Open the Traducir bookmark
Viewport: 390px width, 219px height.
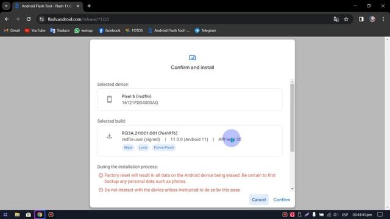point(60,30)
